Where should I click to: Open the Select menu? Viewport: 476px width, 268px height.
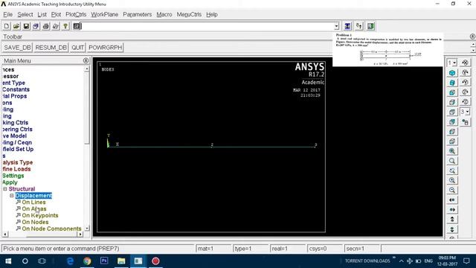tap(25, 15)
